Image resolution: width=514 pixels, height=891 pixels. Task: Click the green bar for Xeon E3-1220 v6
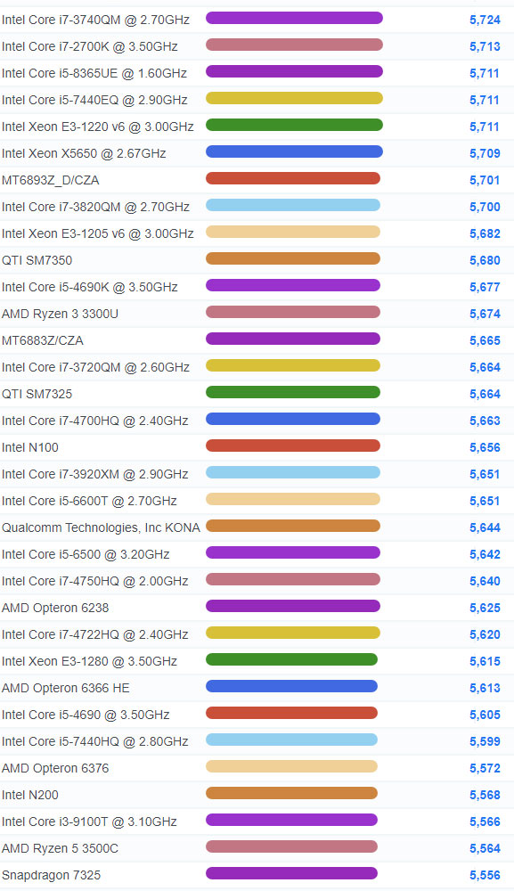tap(294, 125)
